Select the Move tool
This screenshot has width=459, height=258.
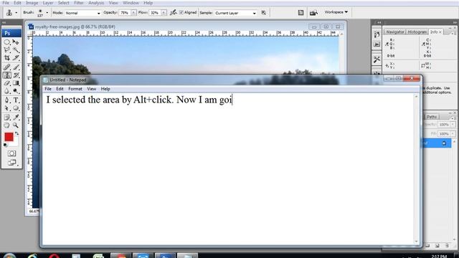coord(16,42)
